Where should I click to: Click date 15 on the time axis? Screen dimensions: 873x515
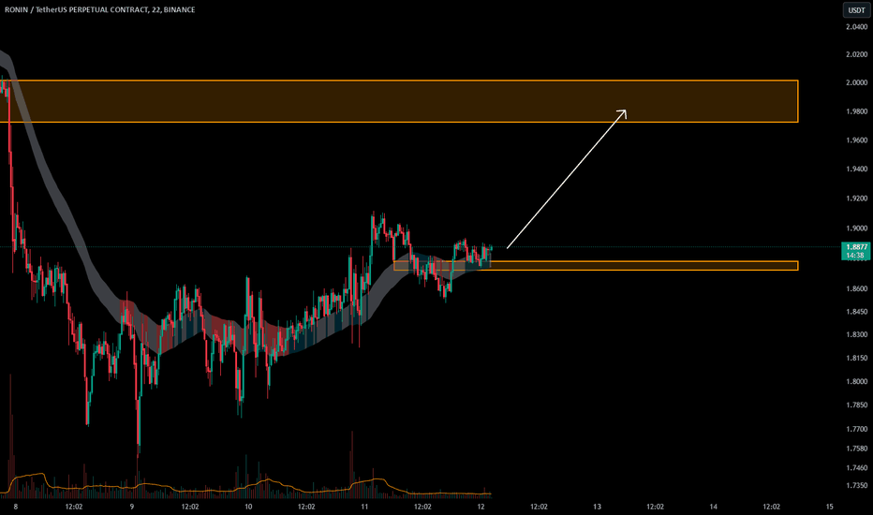(830, 507)
